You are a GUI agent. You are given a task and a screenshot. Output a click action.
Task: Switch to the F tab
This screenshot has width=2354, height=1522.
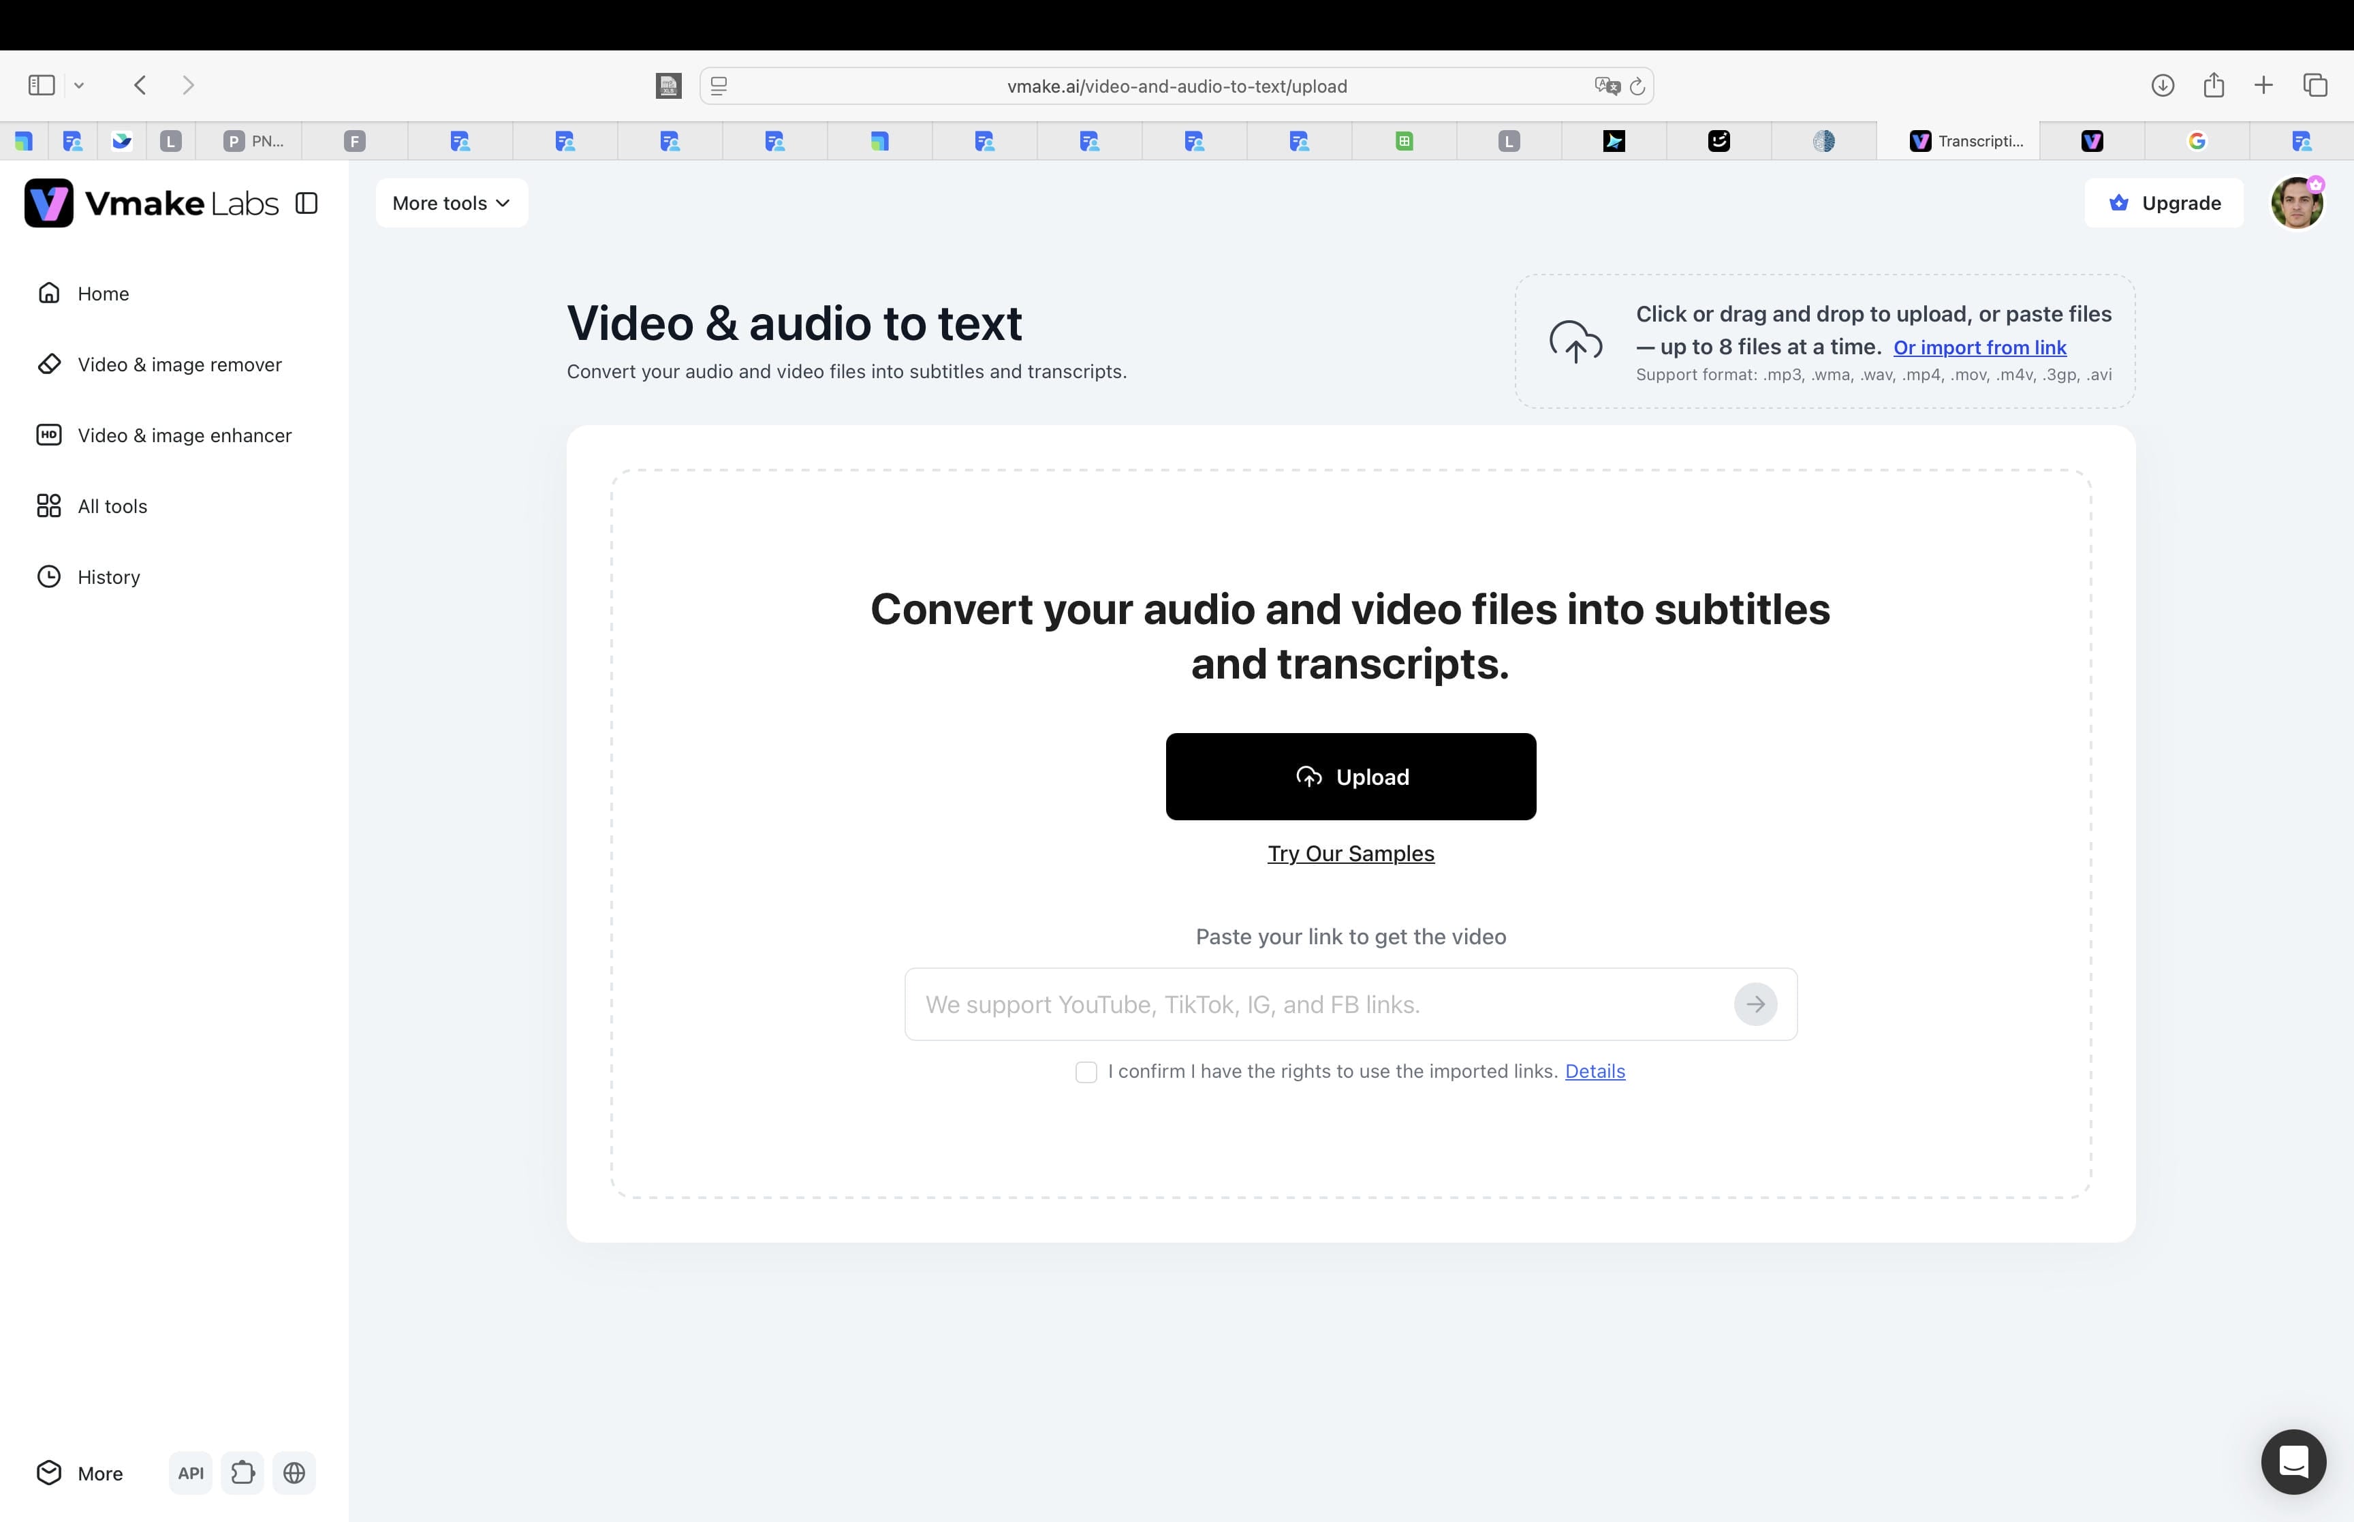355,141
